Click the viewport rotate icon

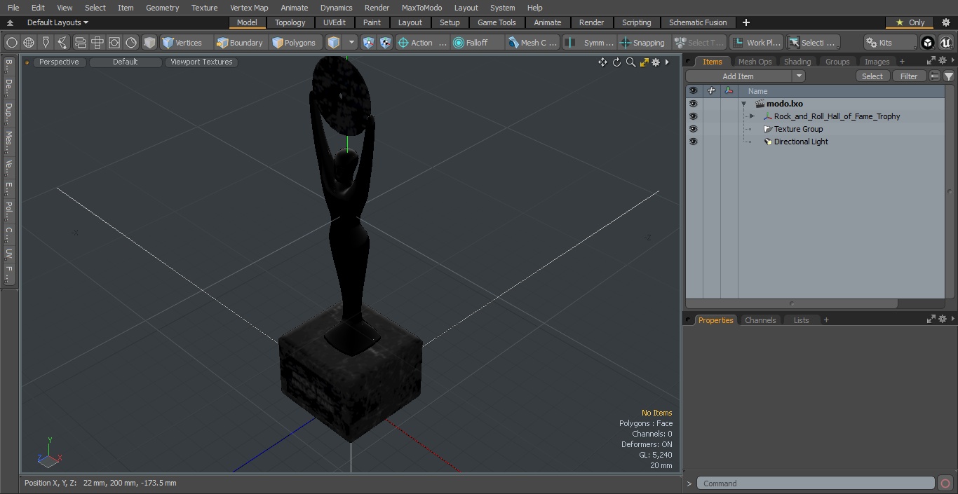pos(616,62)
